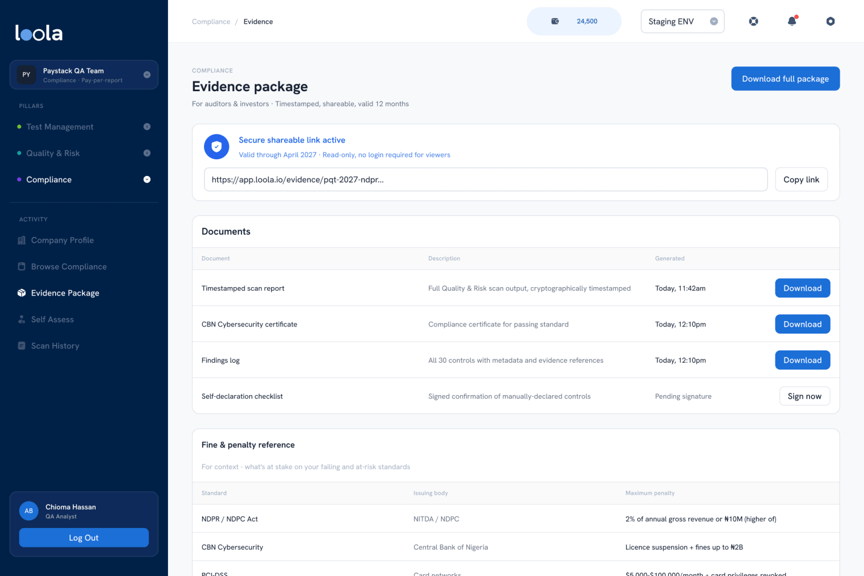
Task: Click the wallet credits icon
Action: pyautogui.click(x=555, y=22)
